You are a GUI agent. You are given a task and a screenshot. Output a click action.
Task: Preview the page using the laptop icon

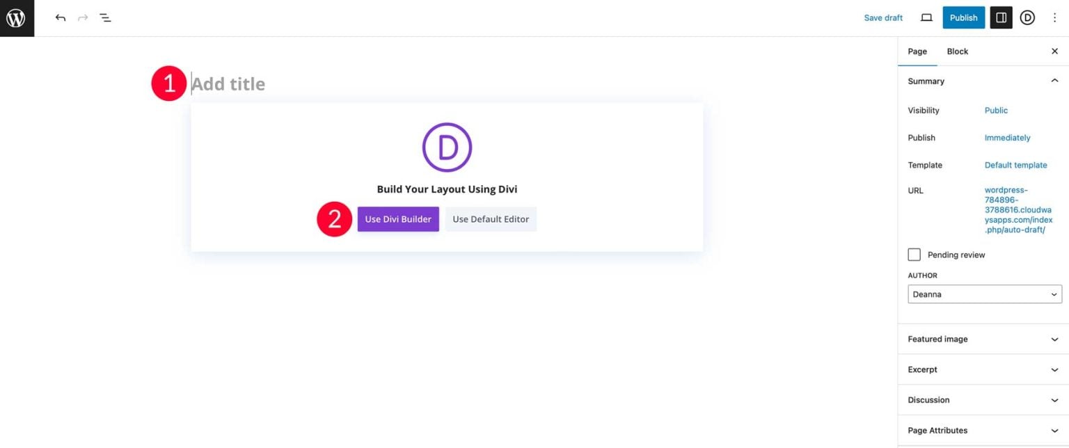pyautogui.click(x=926, y=17)
